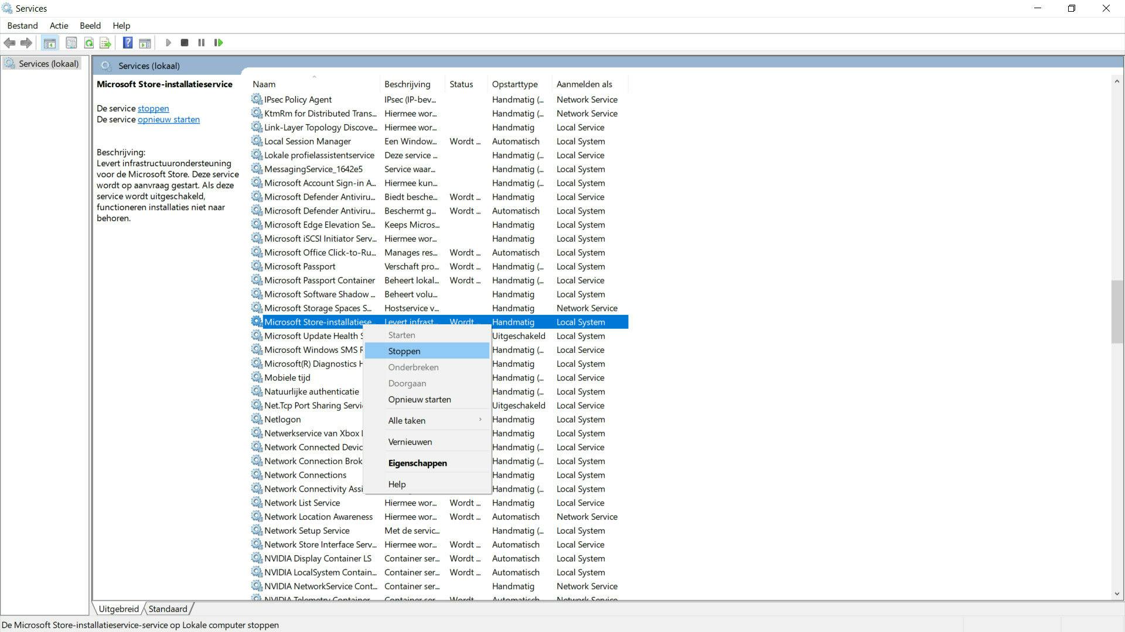Open the Properties toolbar icon

click(x=71, y=43)
